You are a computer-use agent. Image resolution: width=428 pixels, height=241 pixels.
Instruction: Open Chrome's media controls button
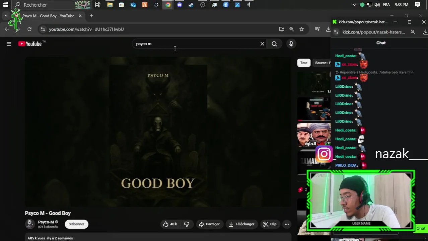pyautogui.click(x=317, y=29)
